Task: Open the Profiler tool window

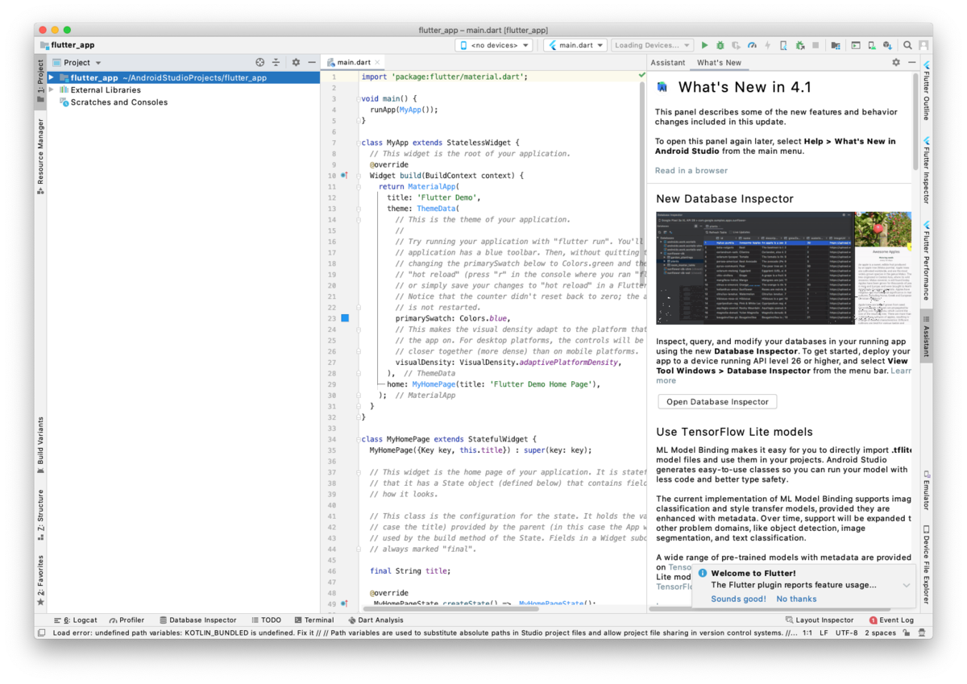Action: point(127,620)
